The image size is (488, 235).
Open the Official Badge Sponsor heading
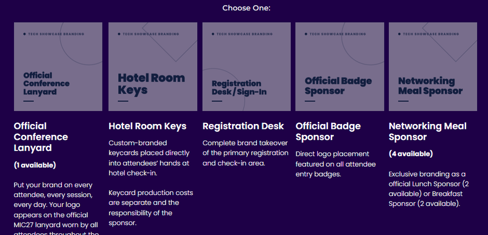[x=328, y=132]
